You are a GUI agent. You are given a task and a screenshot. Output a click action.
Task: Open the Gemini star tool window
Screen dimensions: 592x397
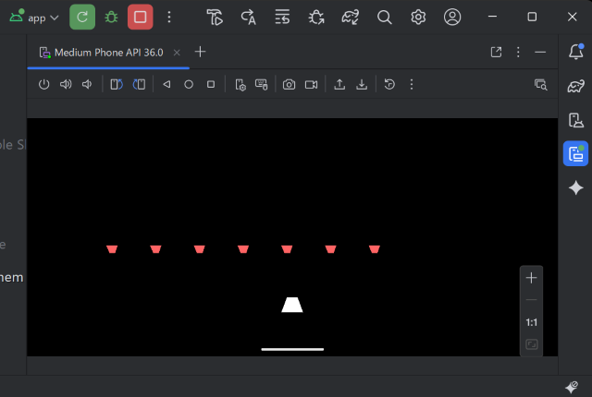575,187
